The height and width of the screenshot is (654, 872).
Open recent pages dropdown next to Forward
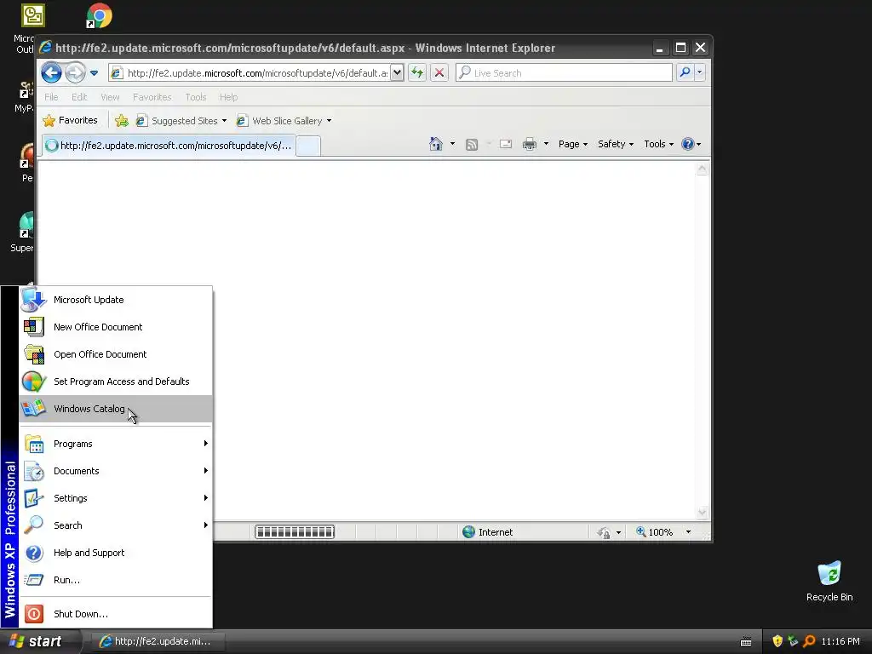point(94,73)
